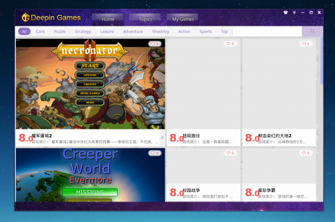The height and width of the screenshot is (222, 335).
Task: Close the Deepin Games window
Action: coord(319,12)
